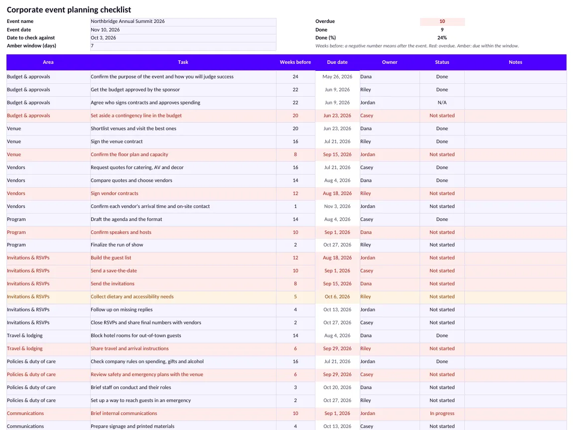Click task 'Sign vendor contracts'
The height and width of the screenshot is (430, 573).
click(183, 194)
